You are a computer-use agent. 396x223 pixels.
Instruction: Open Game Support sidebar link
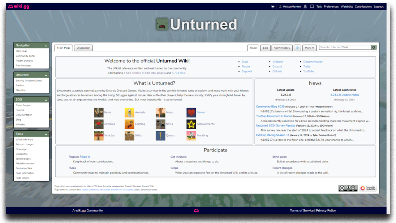[x=24, y=105]
